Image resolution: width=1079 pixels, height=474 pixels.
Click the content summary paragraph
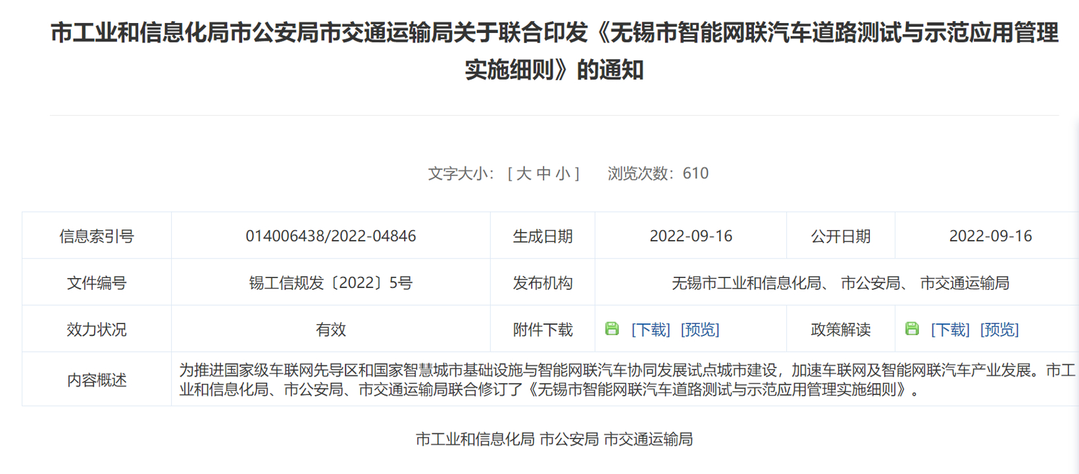point(628,380)
